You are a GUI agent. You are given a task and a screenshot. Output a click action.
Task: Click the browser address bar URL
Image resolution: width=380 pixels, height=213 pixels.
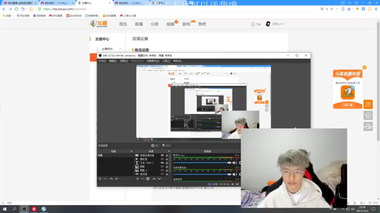65,9
